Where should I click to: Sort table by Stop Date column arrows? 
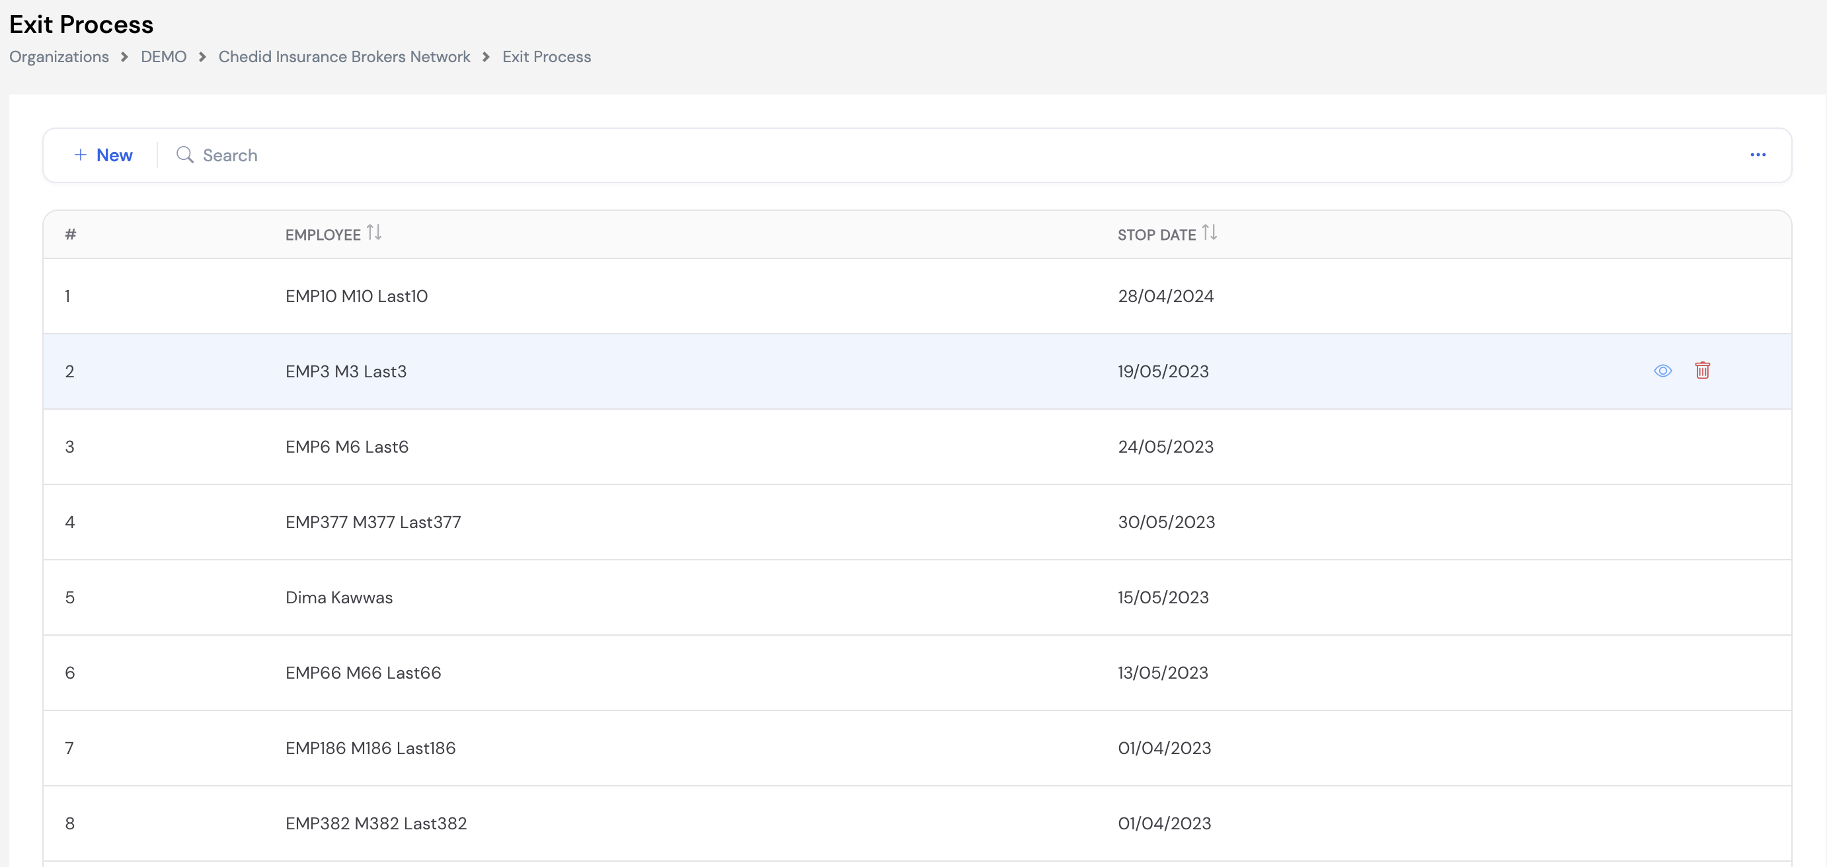[x=1209, y=233]
